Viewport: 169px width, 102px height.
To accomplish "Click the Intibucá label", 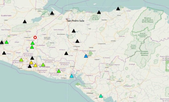I will click(x=62, y=50).
